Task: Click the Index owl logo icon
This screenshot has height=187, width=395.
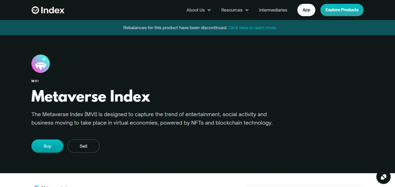Action: point(35,10)
